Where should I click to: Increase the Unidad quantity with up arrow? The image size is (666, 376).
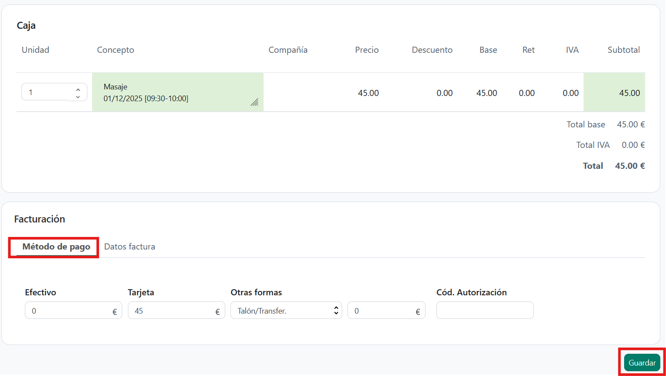pos(78,89)
